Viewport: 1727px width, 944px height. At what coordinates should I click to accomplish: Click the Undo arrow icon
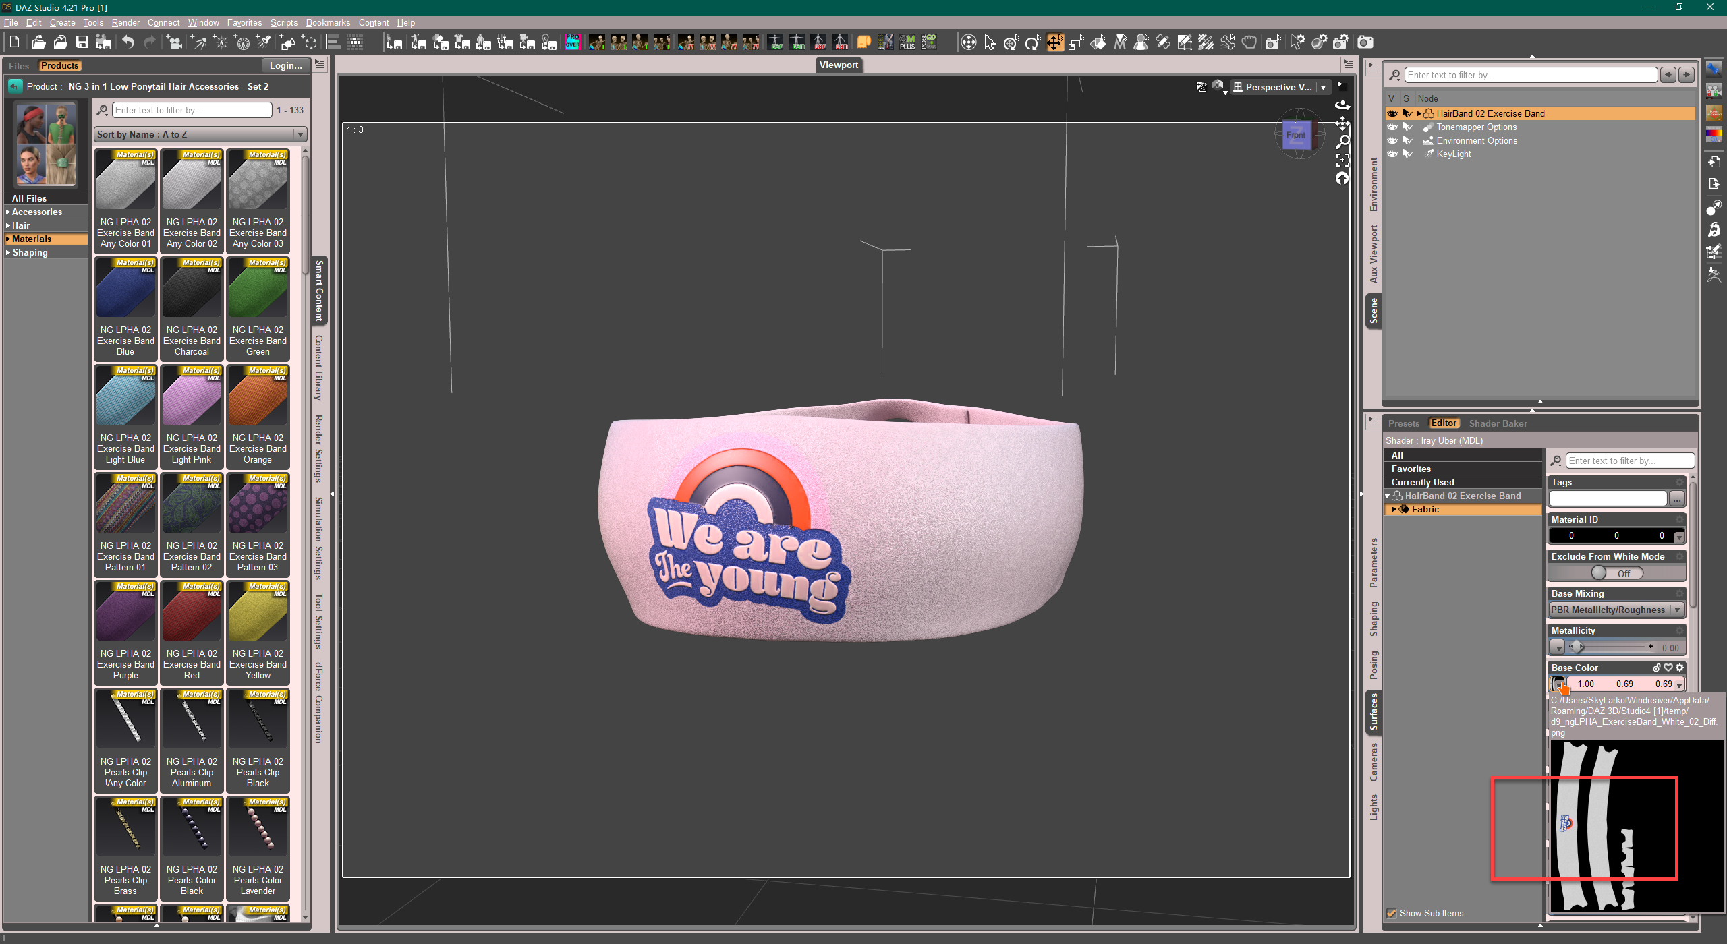point(128,42)
